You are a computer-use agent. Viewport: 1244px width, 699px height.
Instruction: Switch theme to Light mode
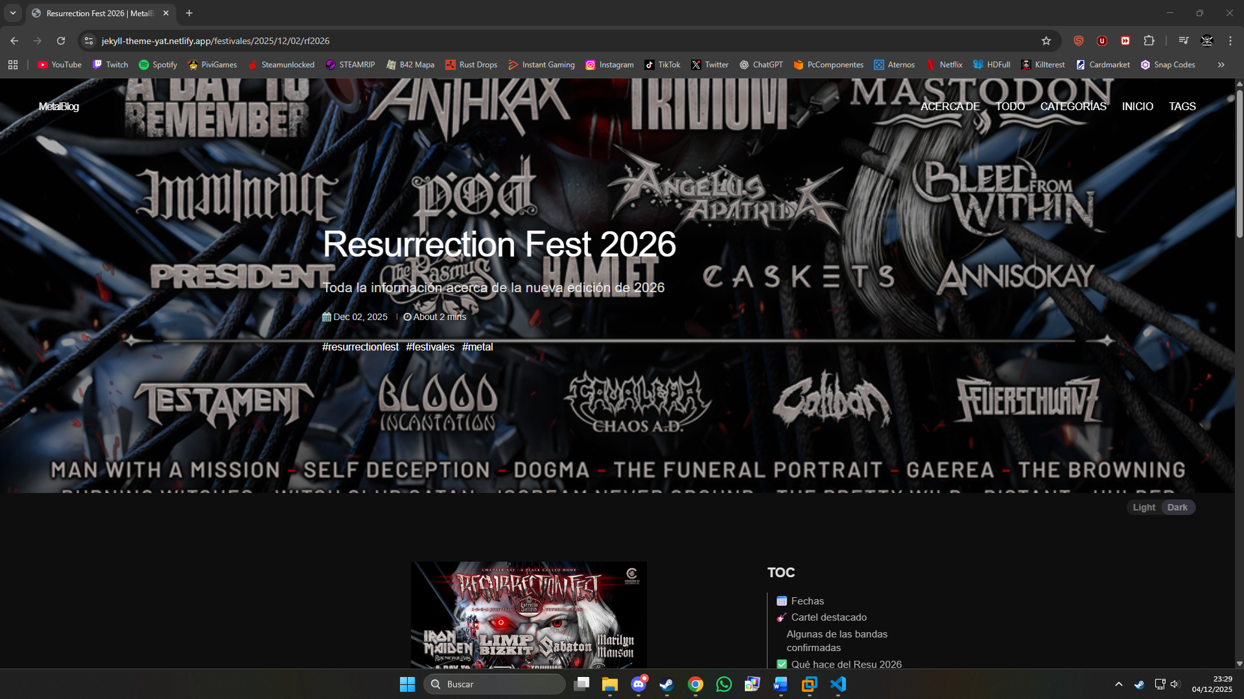[x=1144, y=507]
